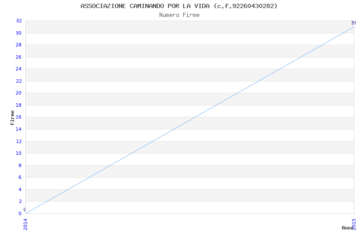Select the 2015 x-axis tick label

(x=354, y=224)
